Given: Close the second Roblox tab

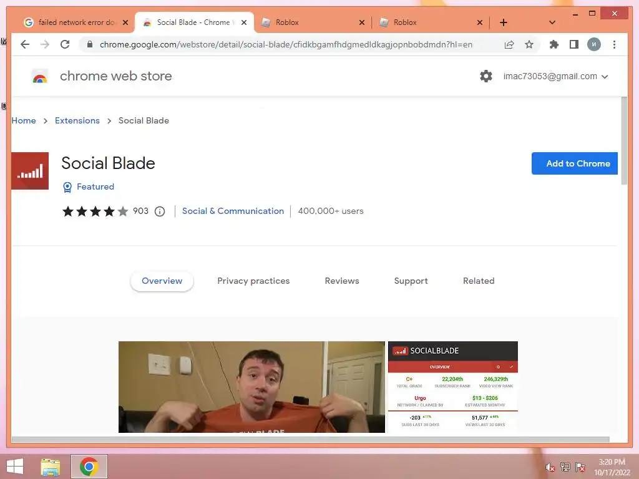Looking at the screenshot, I should [x=480, y=22].
